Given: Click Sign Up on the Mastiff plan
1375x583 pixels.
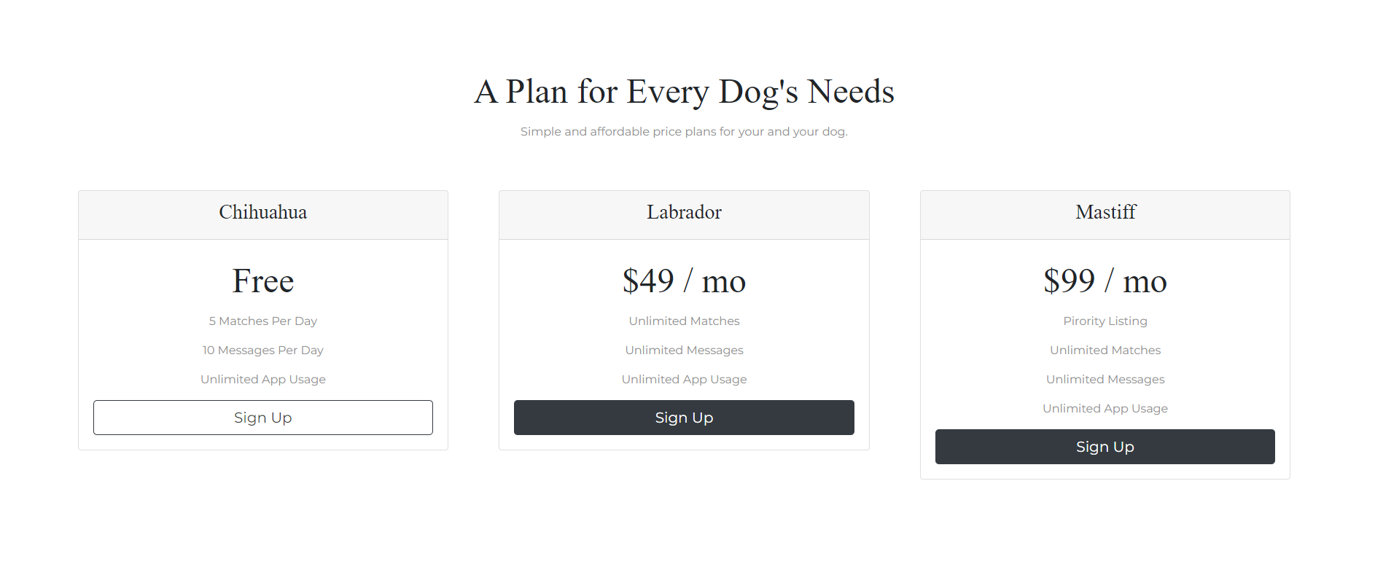Looking at the screenshot, I should click(x=1105, y=446).
